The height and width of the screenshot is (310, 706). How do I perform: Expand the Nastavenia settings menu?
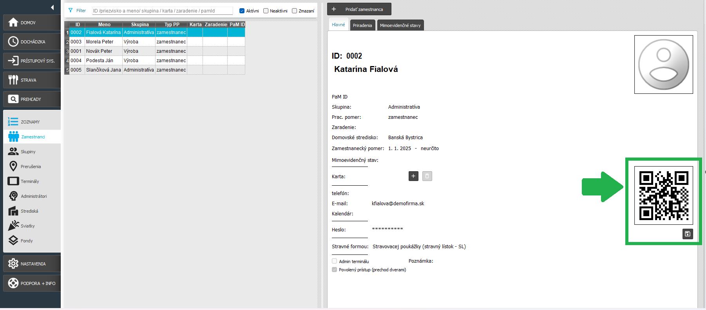point(32,264)
